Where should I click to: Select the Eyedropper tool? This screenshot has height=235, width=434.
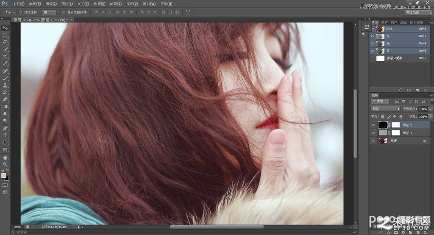pos(5,64)
